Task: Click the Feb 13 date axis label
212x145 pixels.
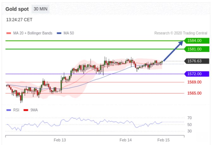Action: (60, 140)
